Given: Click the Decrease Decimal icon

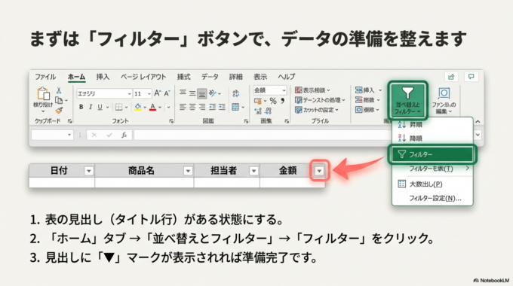Looking at the screenshot, I should pyautogui.click(x=268, y=111).
